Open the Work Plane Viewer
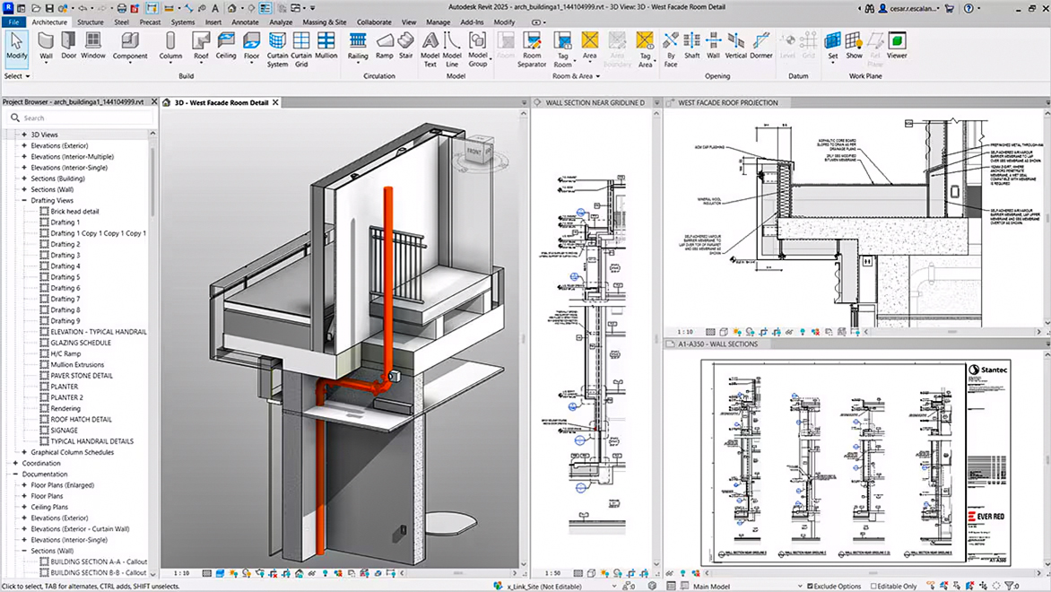This screenshot has width=1051, height=592. pyautogui.click(x=897, y=46)
